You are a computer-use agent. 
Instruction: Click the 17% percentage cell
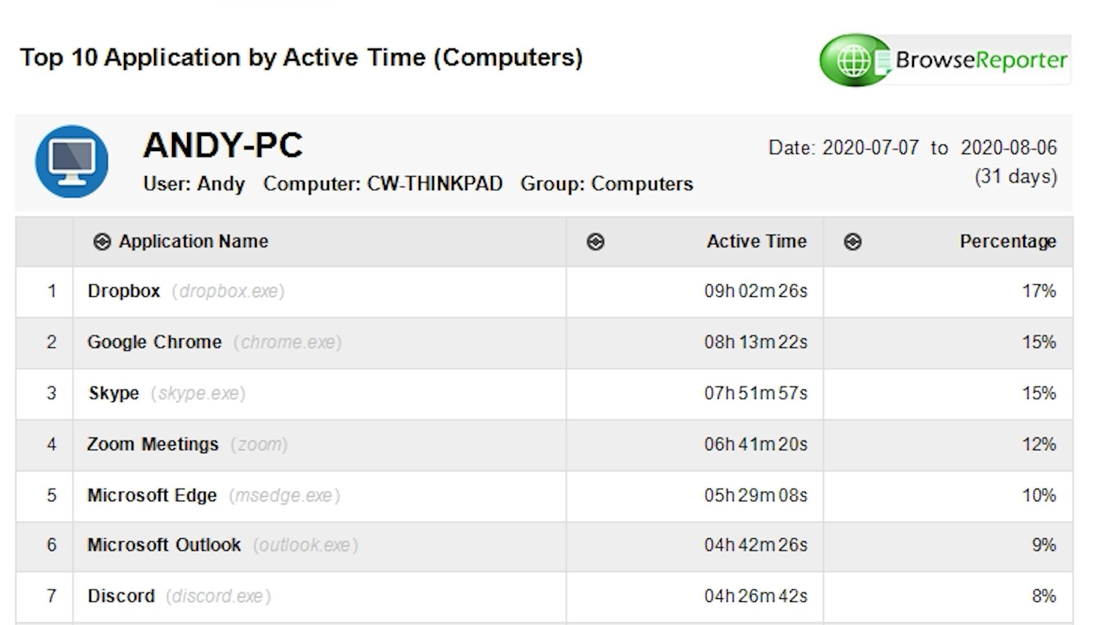click(x=1038, y=291)
